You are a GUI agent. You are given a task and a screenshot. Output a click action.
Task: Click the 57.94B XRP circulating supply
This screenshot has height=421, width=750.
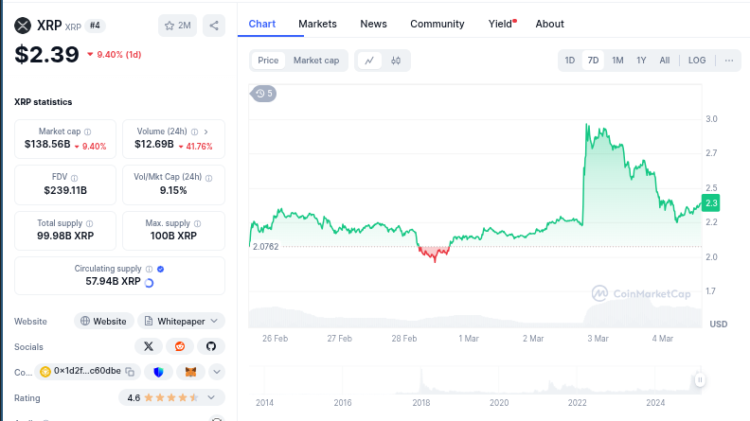pyautogui.click(x=113, y=282)
